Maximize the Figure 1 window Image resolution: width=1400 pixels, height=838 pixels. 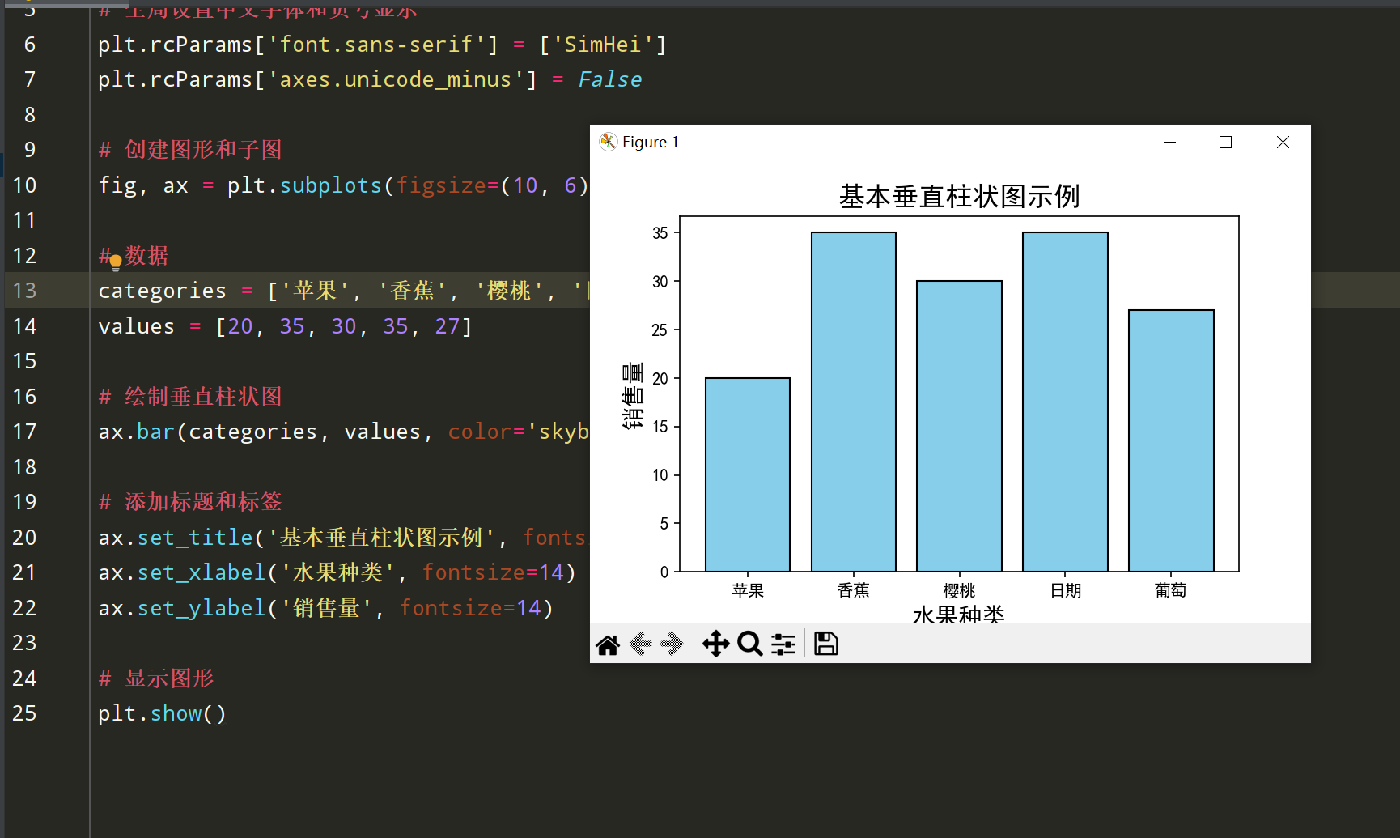coord(1225,143)
